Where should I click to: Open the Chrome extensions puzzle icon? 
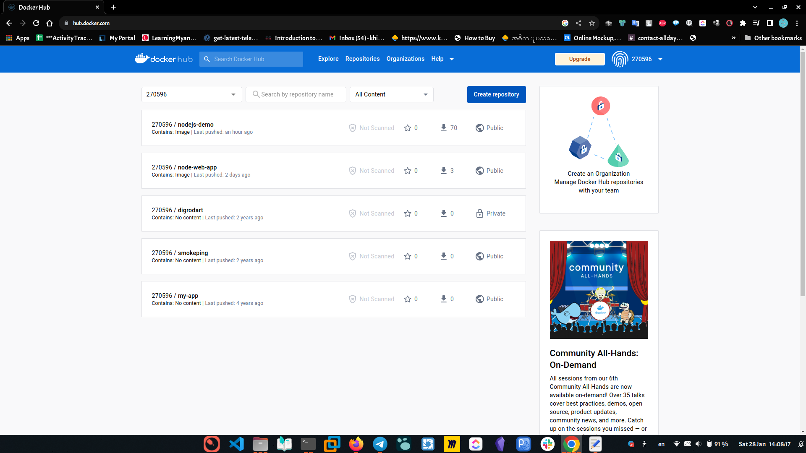[x=743, y=23]
